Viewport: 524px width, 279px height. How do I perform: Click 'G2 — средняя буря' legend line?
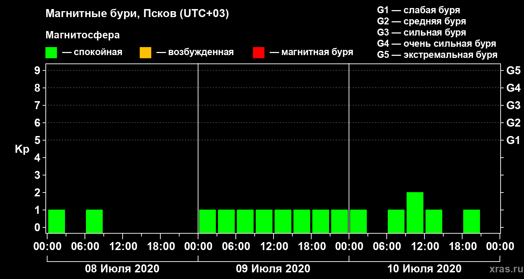coord(422,21)
